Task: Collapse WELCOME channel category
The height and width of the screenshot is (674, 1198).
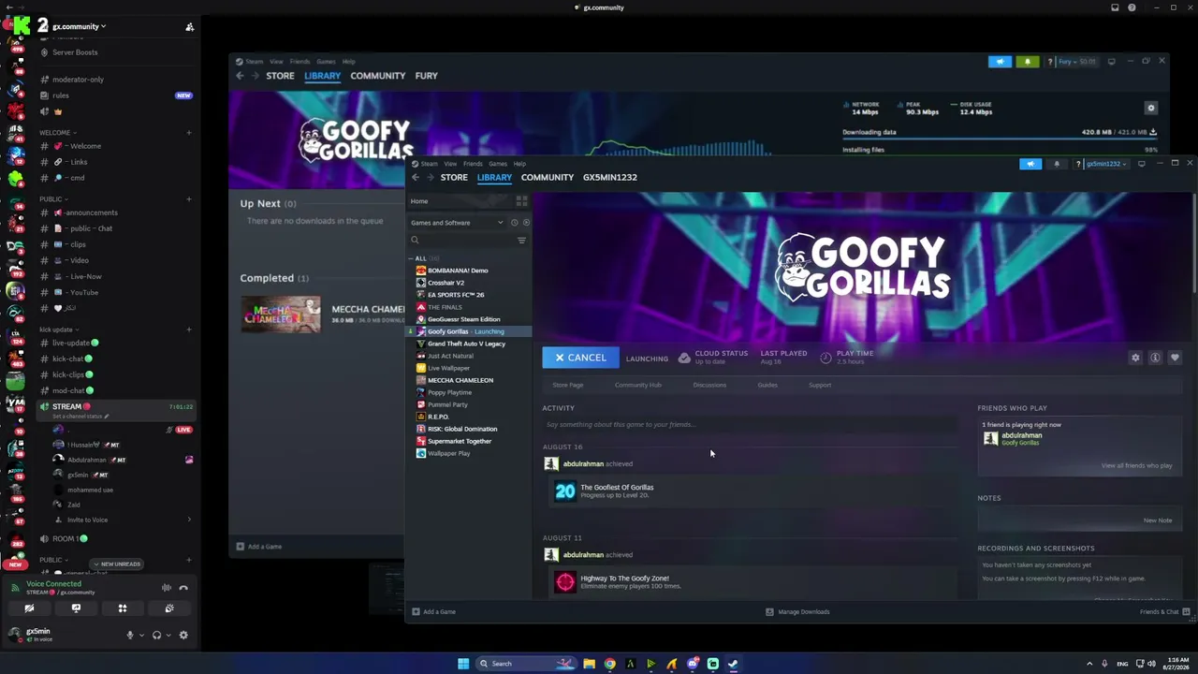Action: (x=58, y=133)
